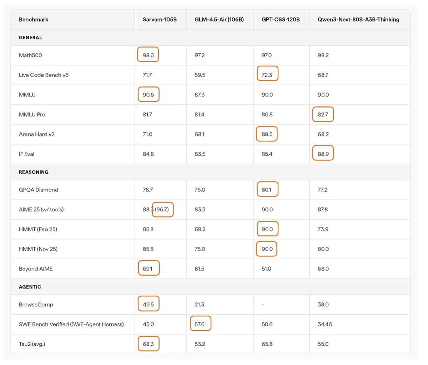Click the Qwen3-Next-80B-A3B-Thinking column header

pyautogui.click(x=358, y=20)
